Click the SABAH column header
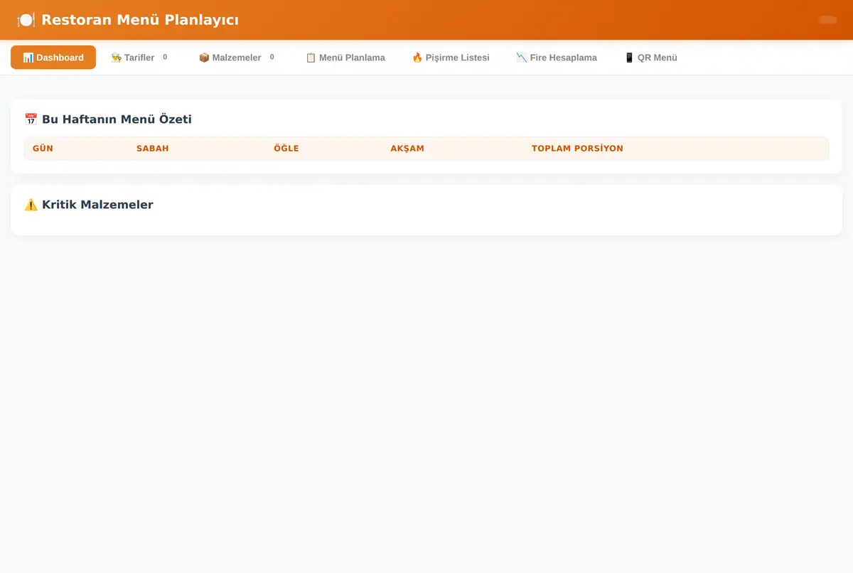Image resolution: width=853 pixels, height=573 pixels. point(153,149)
